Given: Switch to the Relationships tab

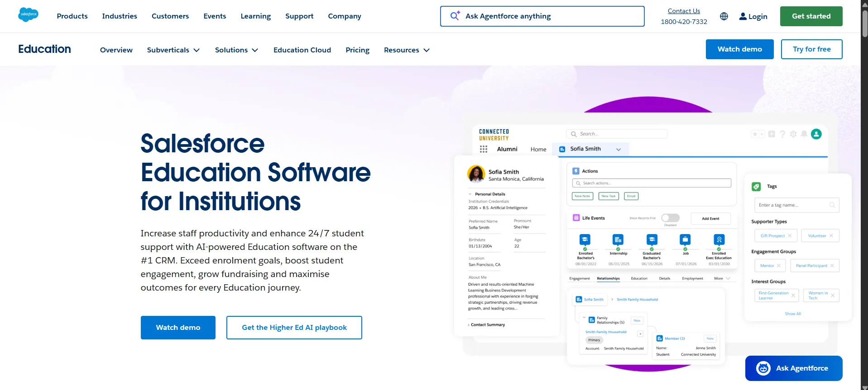Looking at the screenshot, I should (x=608, y=278).
